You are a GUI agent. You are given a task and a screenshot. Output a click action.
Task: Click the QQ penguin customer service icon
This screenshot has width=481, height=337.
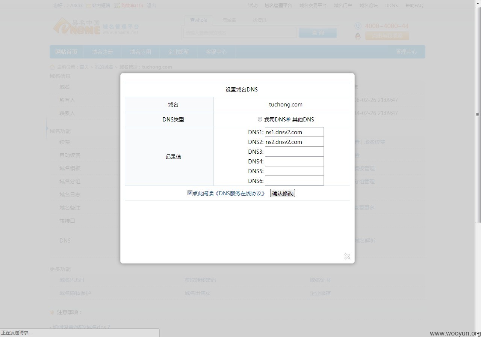point(358,36)
